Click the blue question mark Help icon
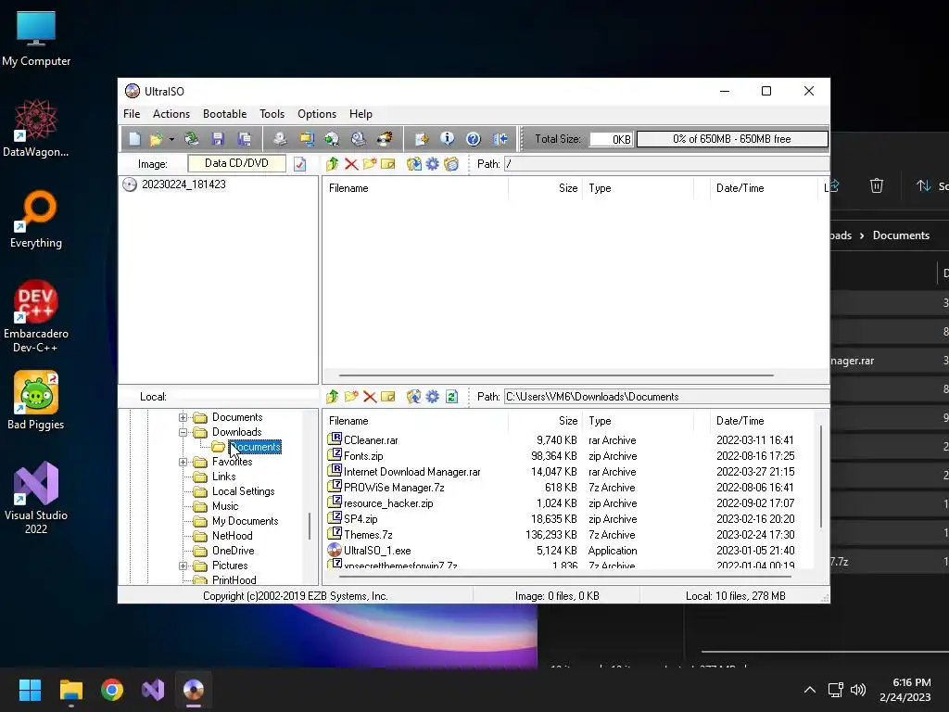The width and height of the screenshot is (949, 712). tap(474, 139)
